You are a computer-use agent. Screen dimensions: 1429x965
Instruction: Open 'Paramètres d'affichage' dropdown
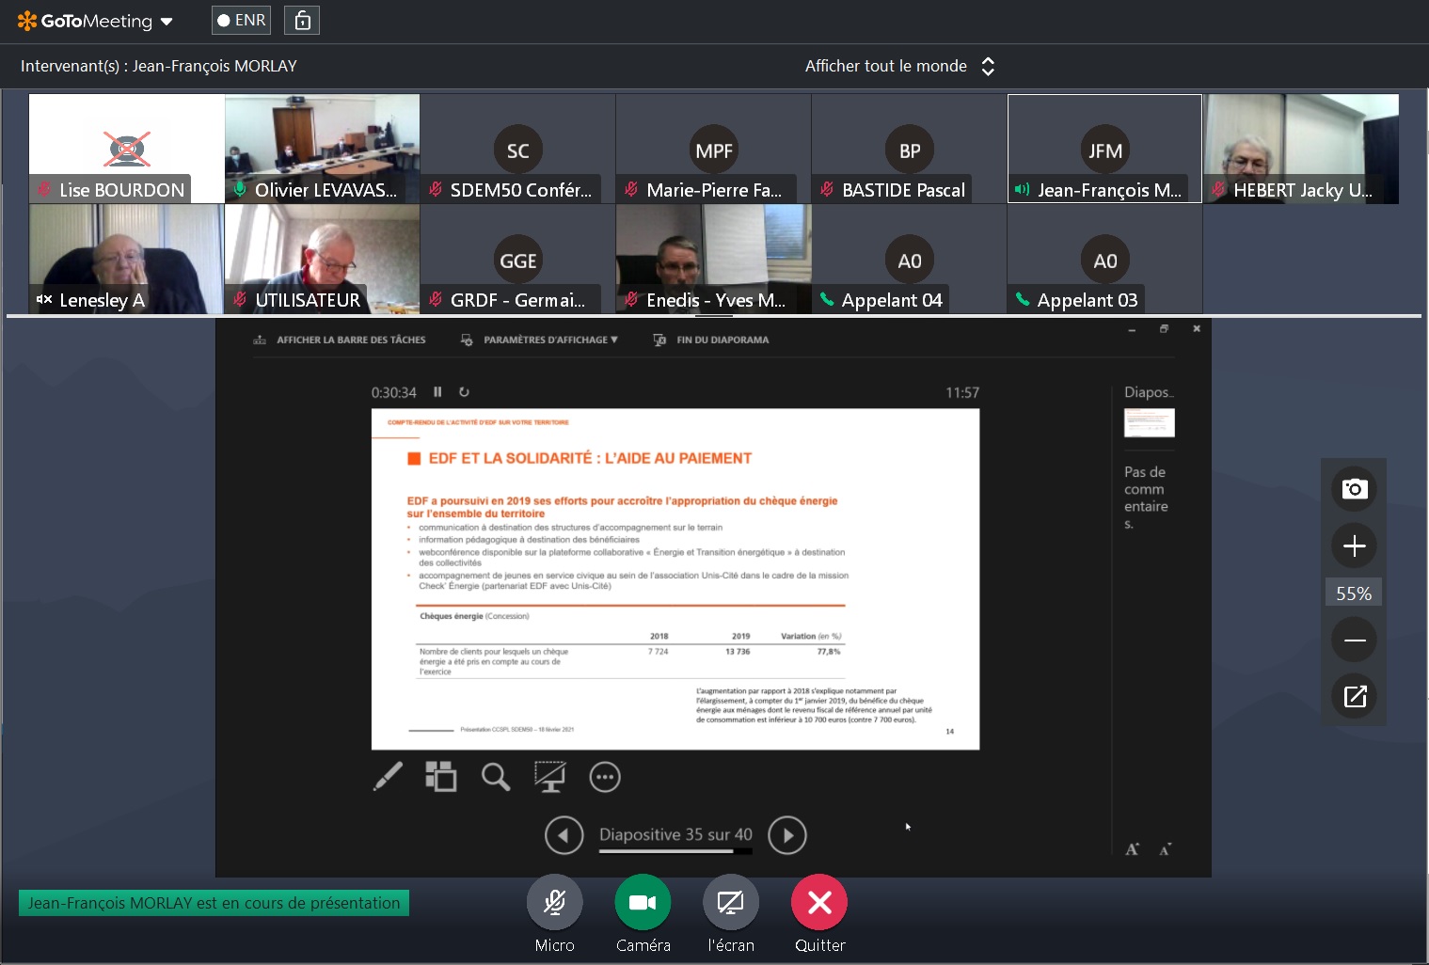point(539,340)
